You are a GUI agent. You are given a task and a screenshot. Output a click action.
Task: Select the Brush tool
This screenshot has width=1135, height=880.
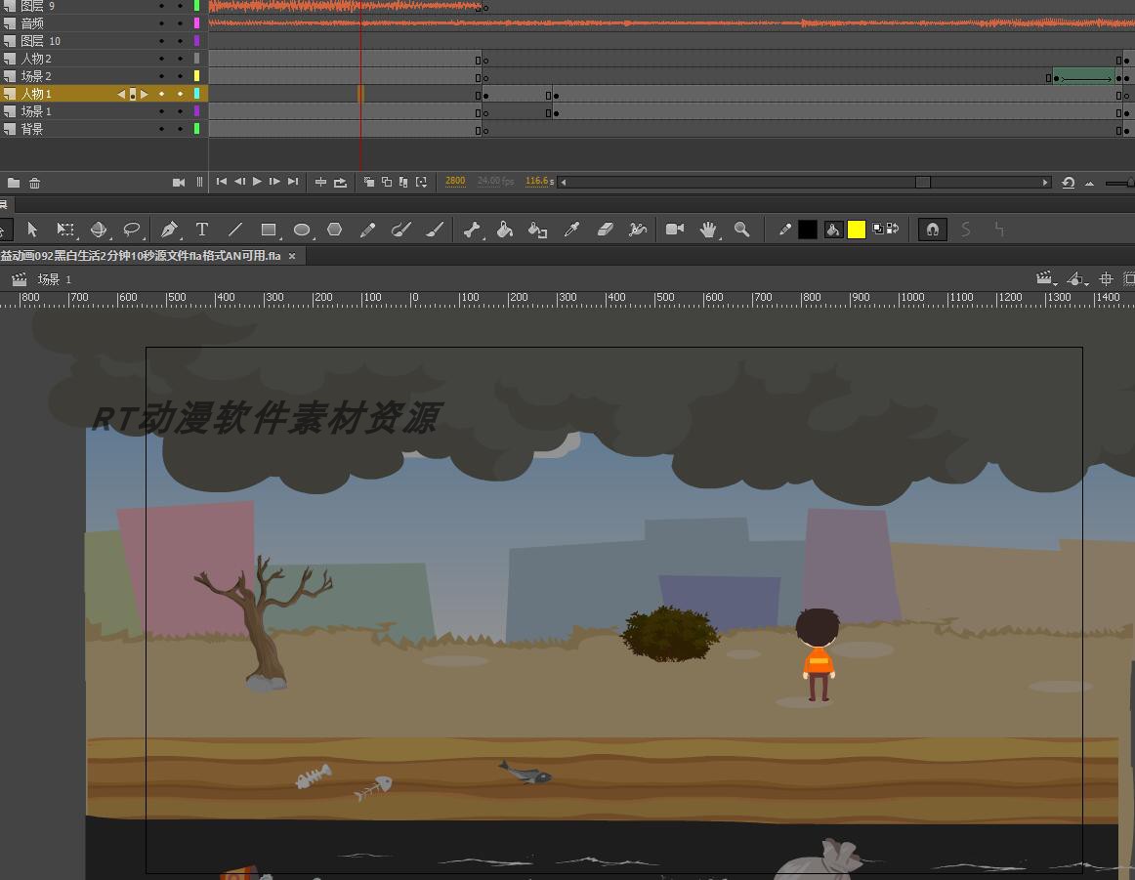[x=435, y=230]
